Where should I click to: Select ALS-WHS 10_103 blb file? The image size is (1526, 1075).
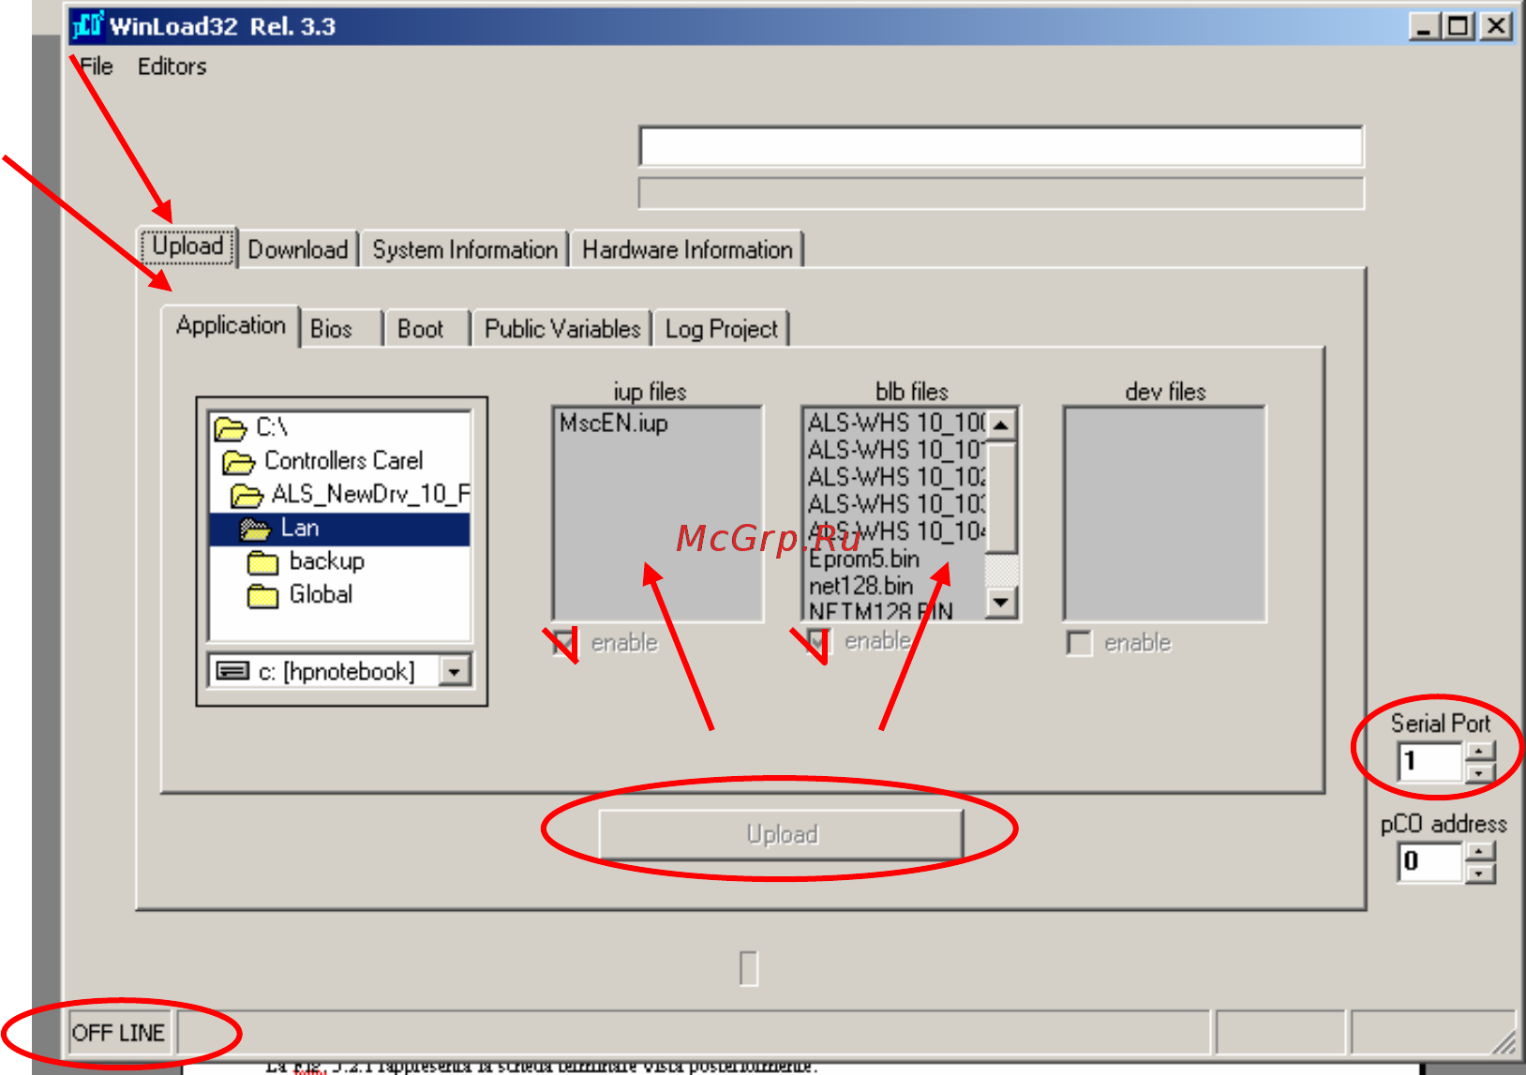[x=896, y=505]
